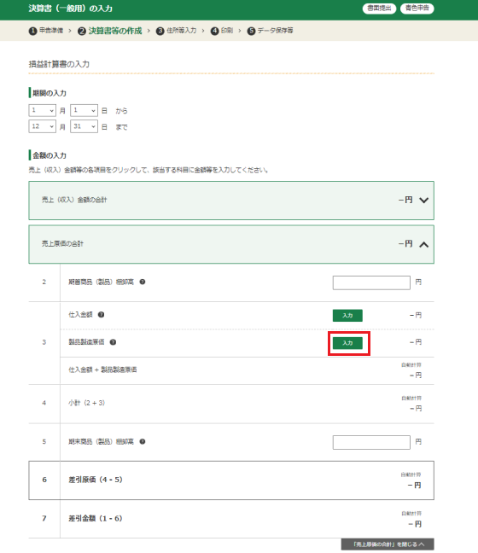This screenshot has height=553, width=478.
Task: Open the start month dropdown
Action: point(42,110)
